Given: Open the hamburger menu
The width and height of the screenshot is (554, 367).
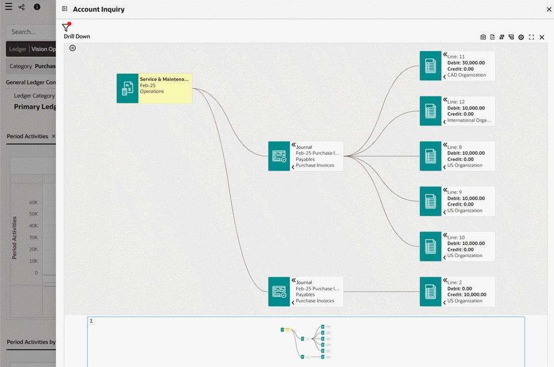Looking at the screenshot, I should pos(9,7).
